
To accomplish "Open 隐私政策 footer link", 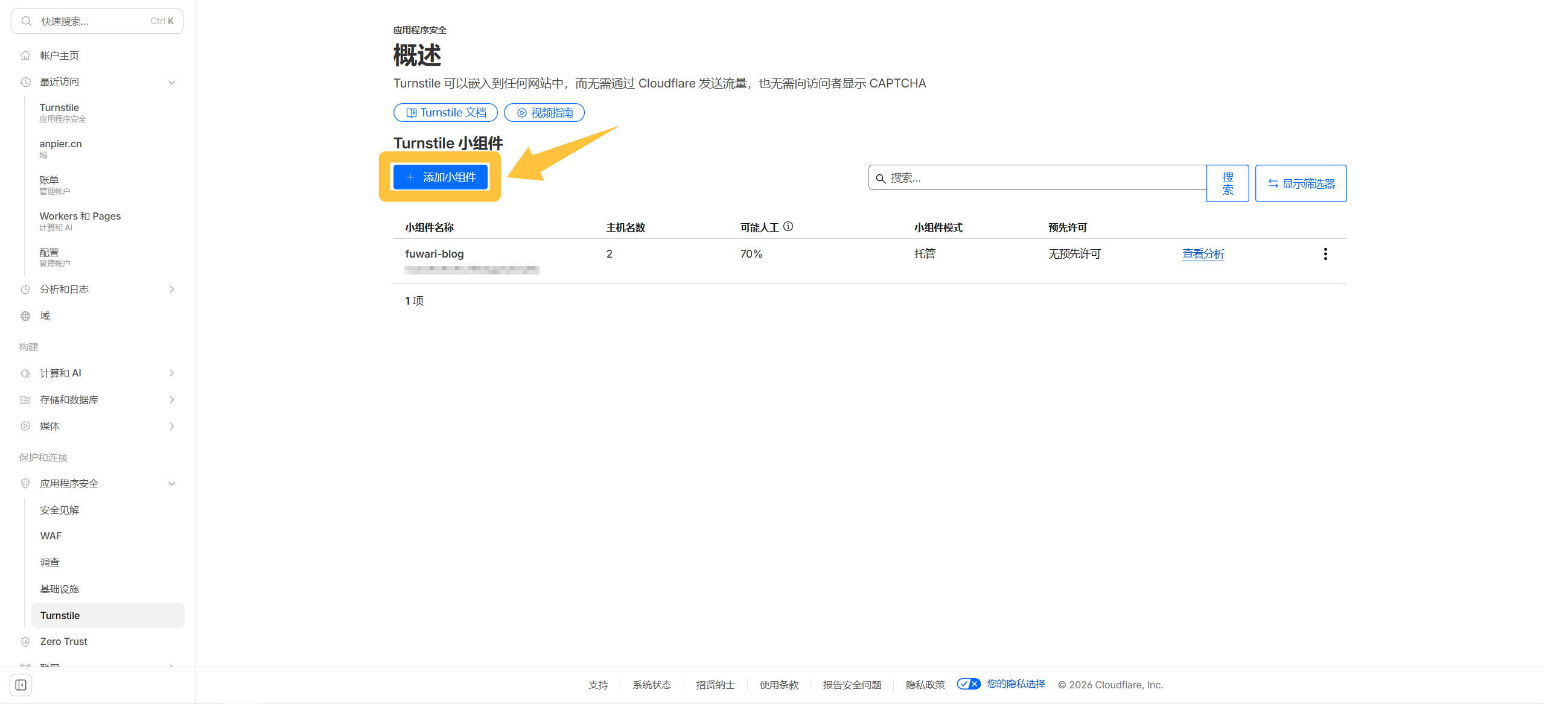I will [x=925, y=685].
